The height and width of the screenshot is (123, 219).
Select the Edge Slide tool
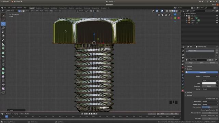[3, 81]
